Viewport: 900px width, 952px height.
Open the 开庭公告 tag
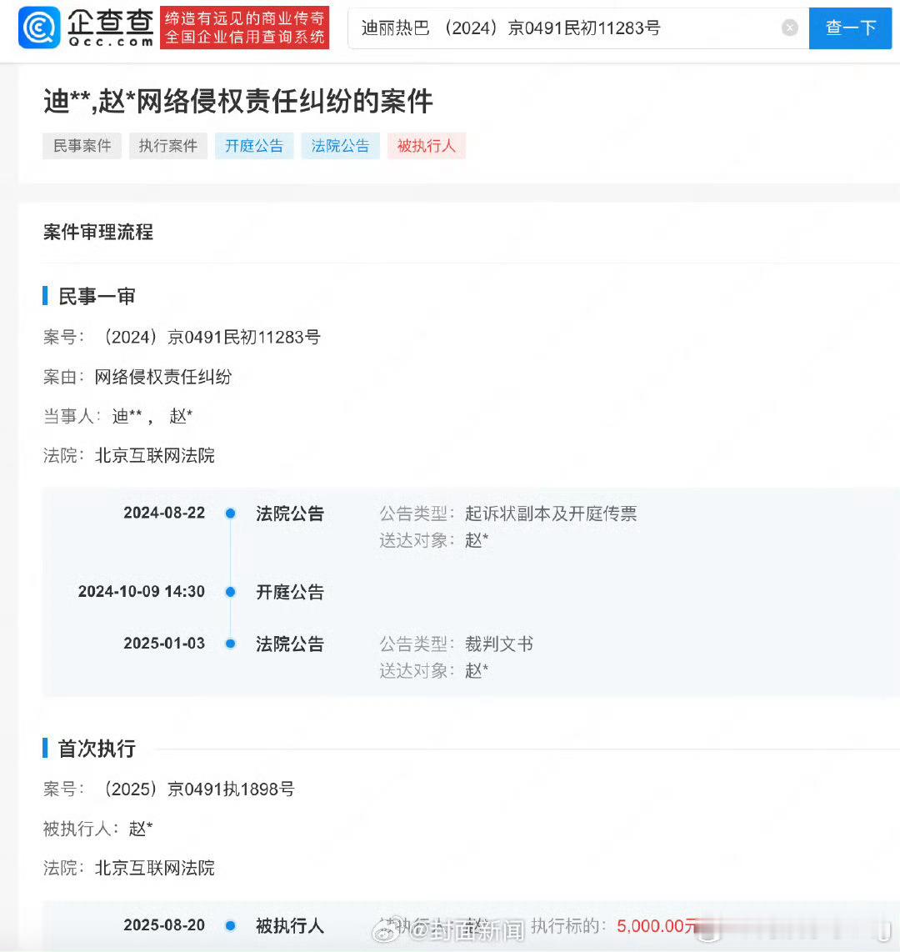point(254,146)
